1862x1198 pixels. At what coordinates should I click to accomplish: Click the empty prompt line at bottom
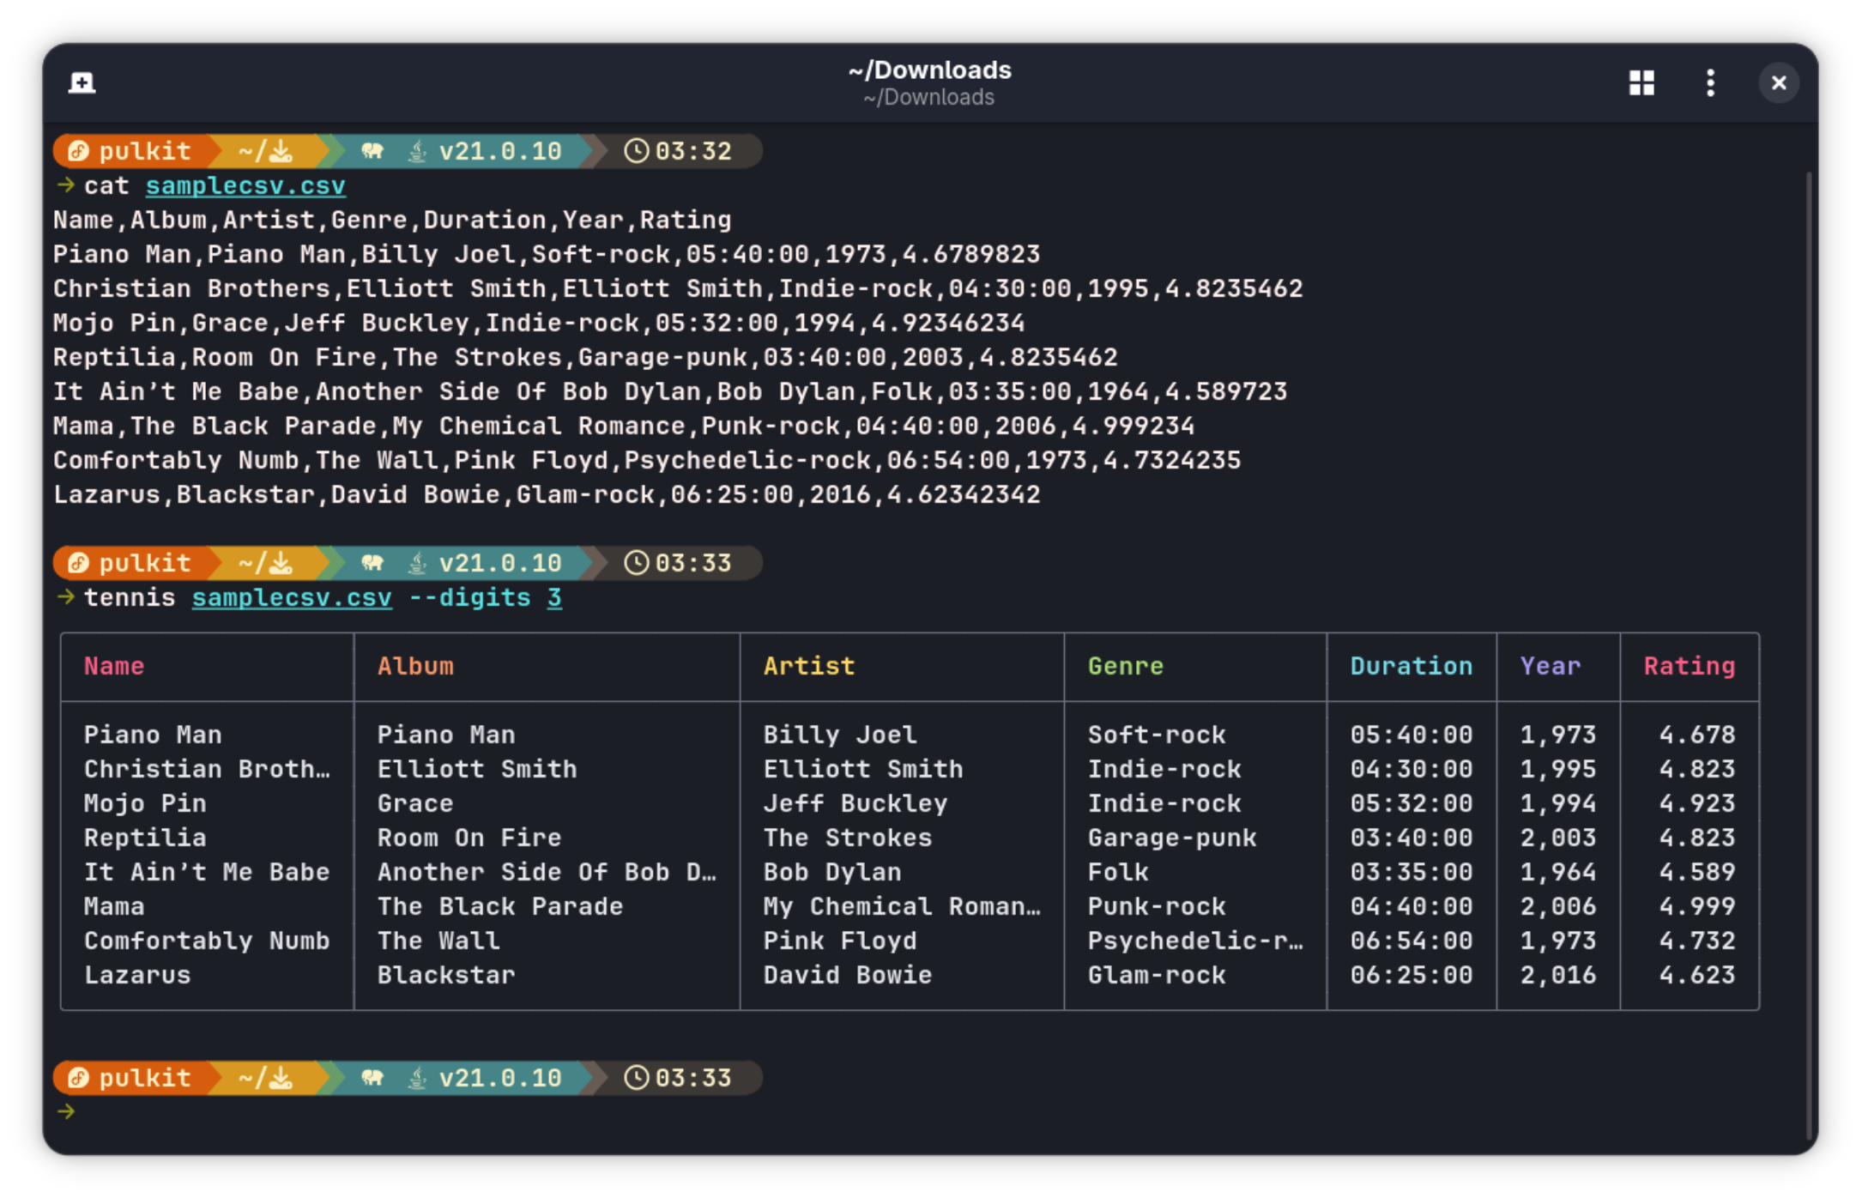tap(515, 1112)
